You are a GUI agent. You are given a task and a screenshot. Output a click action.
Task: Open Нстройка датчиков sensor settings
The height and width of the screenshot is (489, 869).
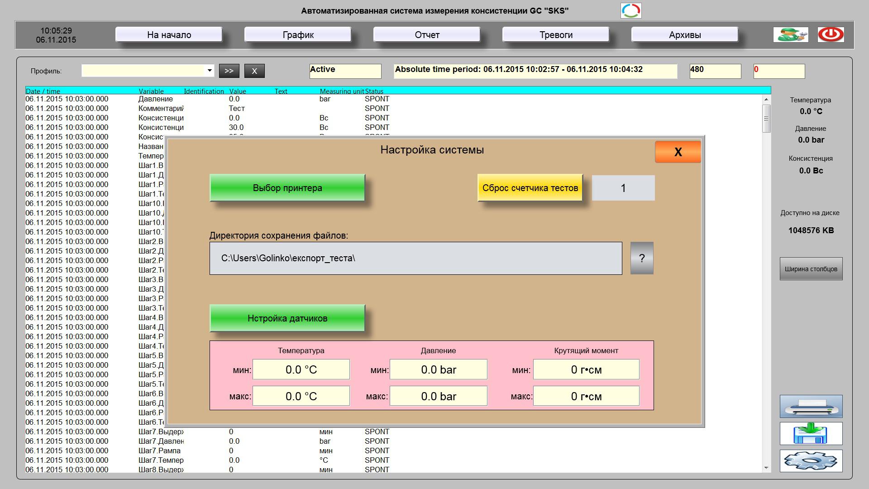click(x=287, y=318)
